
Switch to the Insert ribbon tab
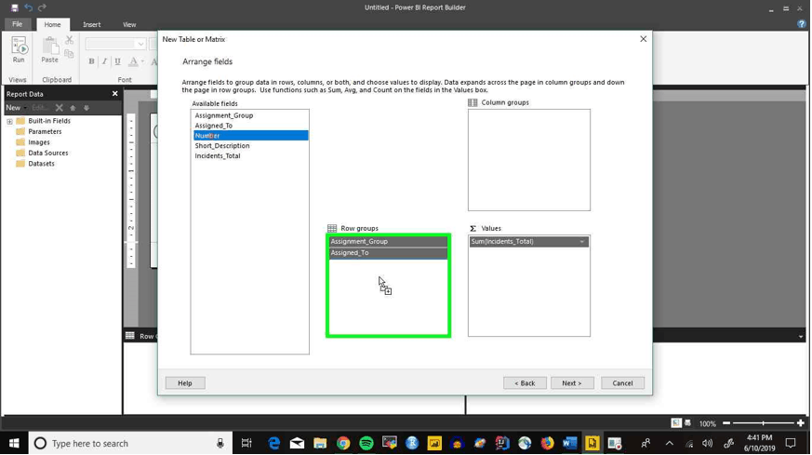pos(92,24)
